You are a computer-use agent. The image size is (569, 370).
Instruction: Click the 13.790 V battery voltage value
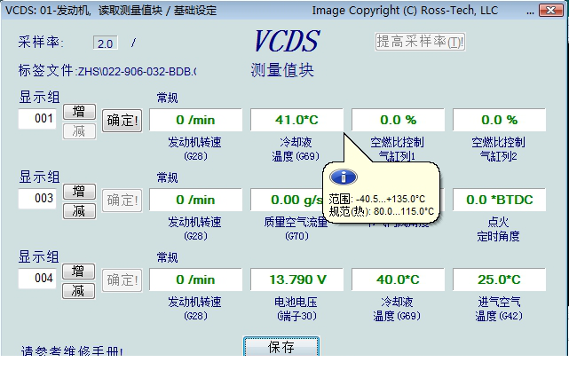pyautogui.click(x=296, y=279)
